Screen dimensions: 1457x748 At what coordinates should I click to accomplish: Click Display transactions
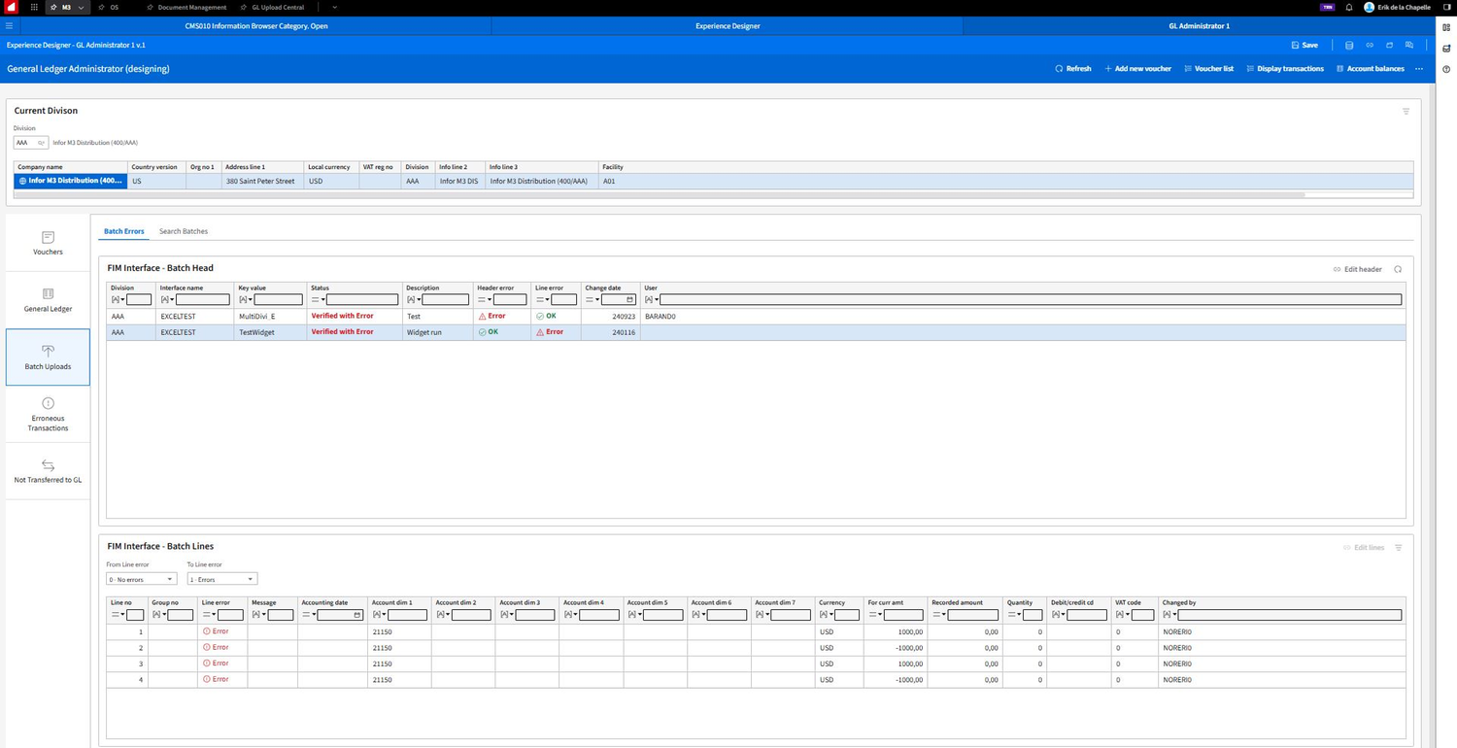1284,69
